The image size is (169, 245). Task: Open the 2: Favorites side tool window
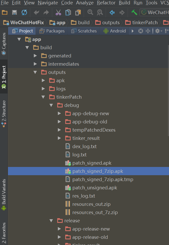4,233
